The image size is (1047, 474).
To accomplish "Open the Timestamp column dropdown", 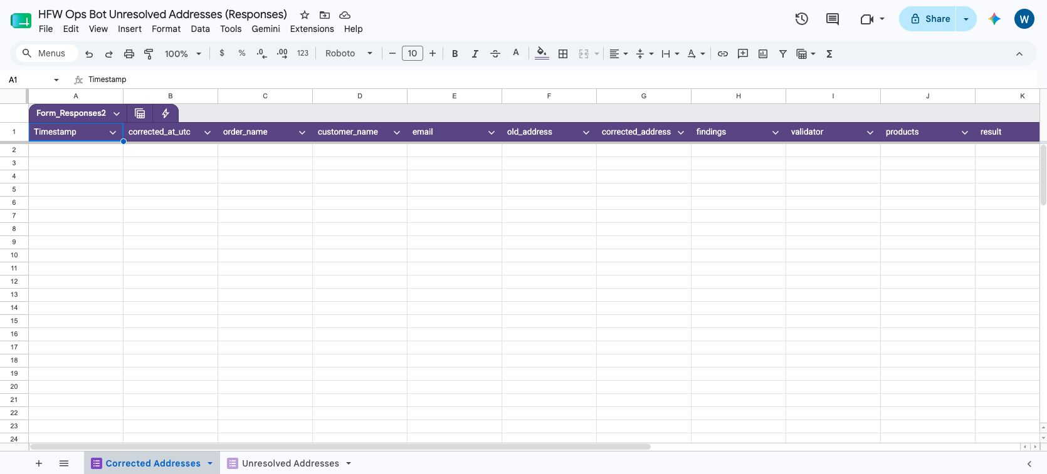I will click(x=113, y=132).
